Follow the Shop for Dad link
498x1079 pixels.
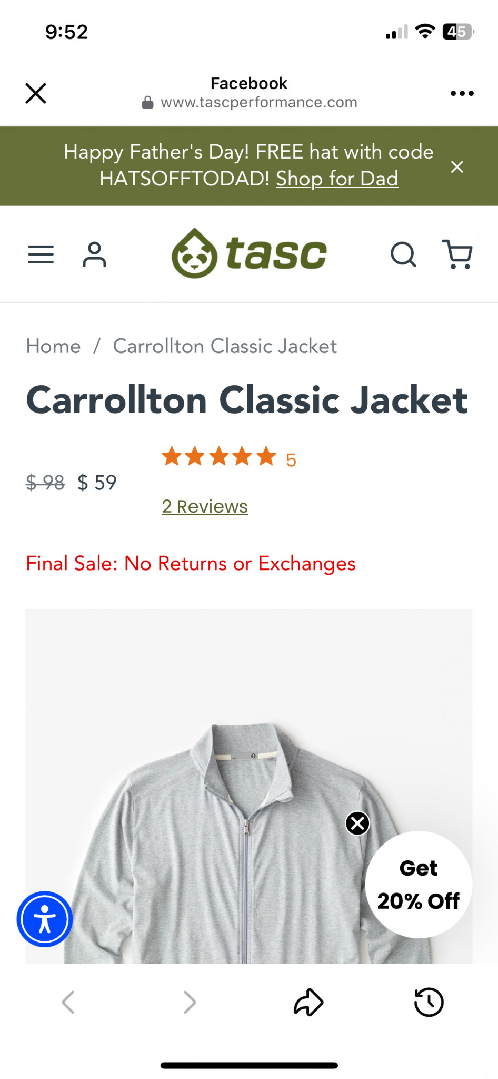[x=337, y=179]
